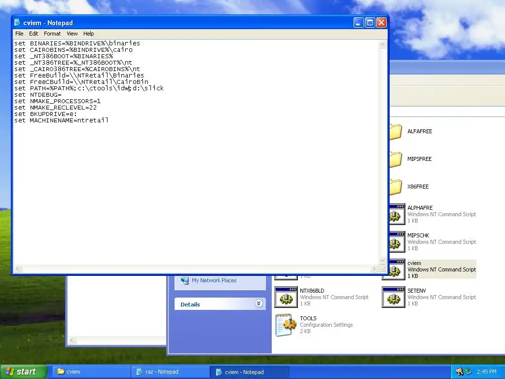
Task: Click the NTX86BLD file name
Action: (312, 291)
